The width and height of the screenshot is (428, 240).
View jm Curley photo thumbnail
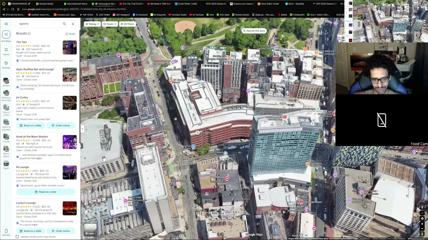point(70,103)
